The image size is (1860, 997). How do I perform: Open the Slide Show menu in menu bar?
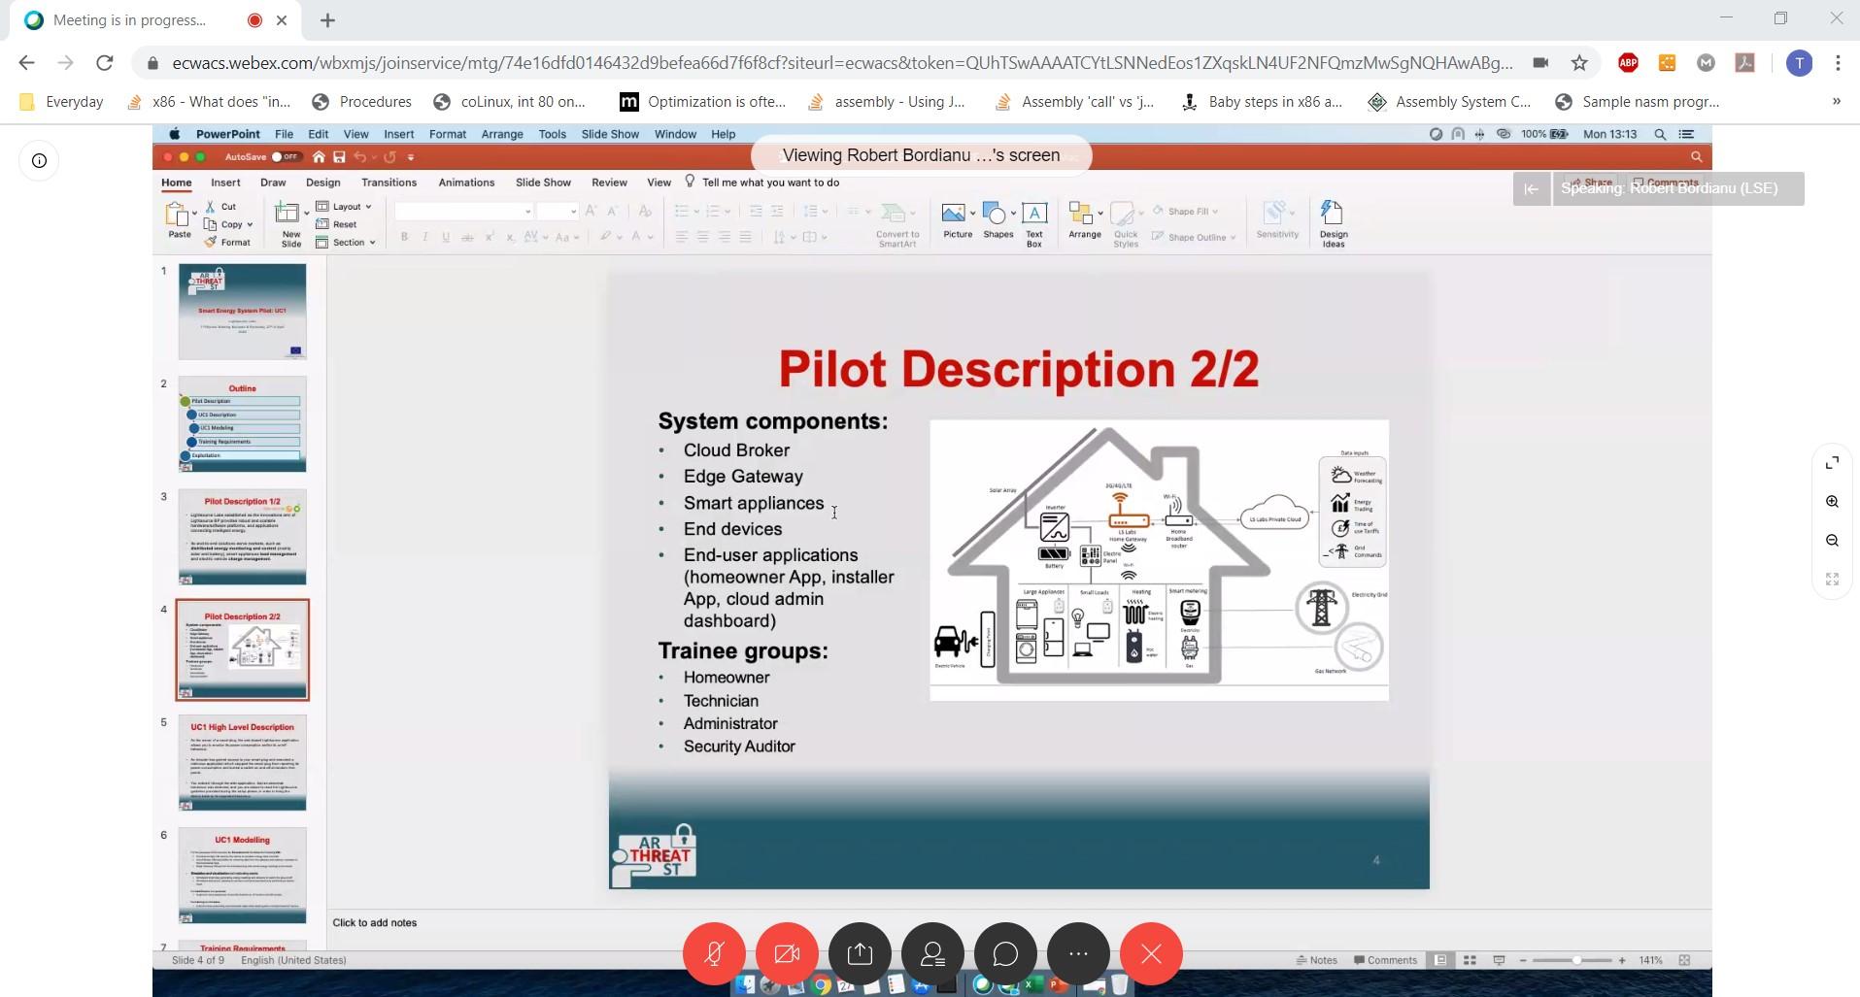(610, 134)
